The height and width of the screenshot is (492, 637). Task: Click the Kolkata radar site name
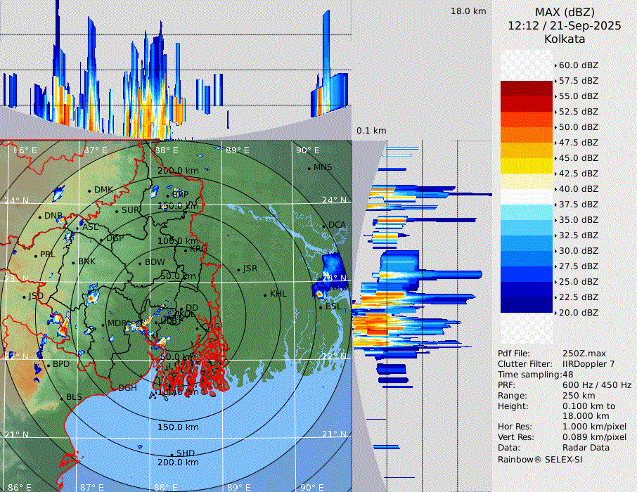pyautogui.click(x=564, y=39)
